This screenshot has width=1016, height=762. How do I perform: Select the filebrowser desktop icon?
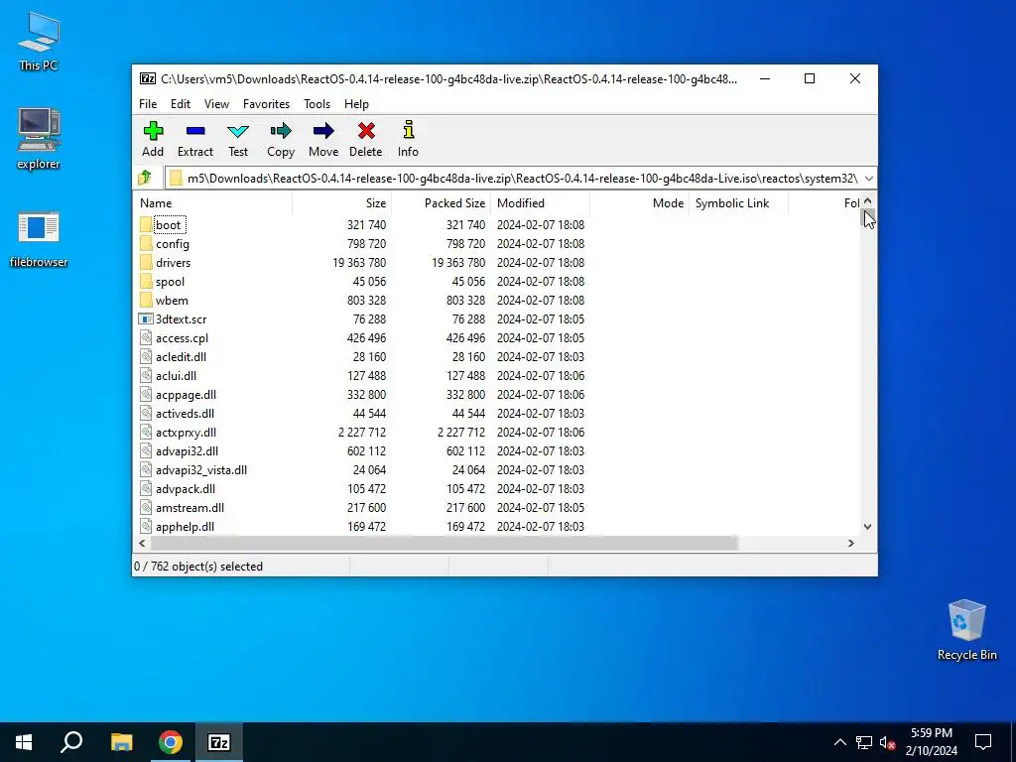[x=39, y=239]
